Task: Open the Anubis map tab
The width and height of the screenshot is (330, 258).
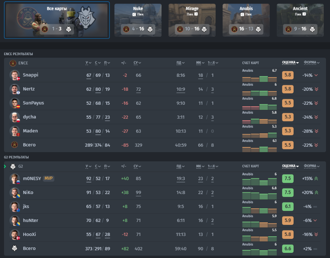Action: [246, 20]
